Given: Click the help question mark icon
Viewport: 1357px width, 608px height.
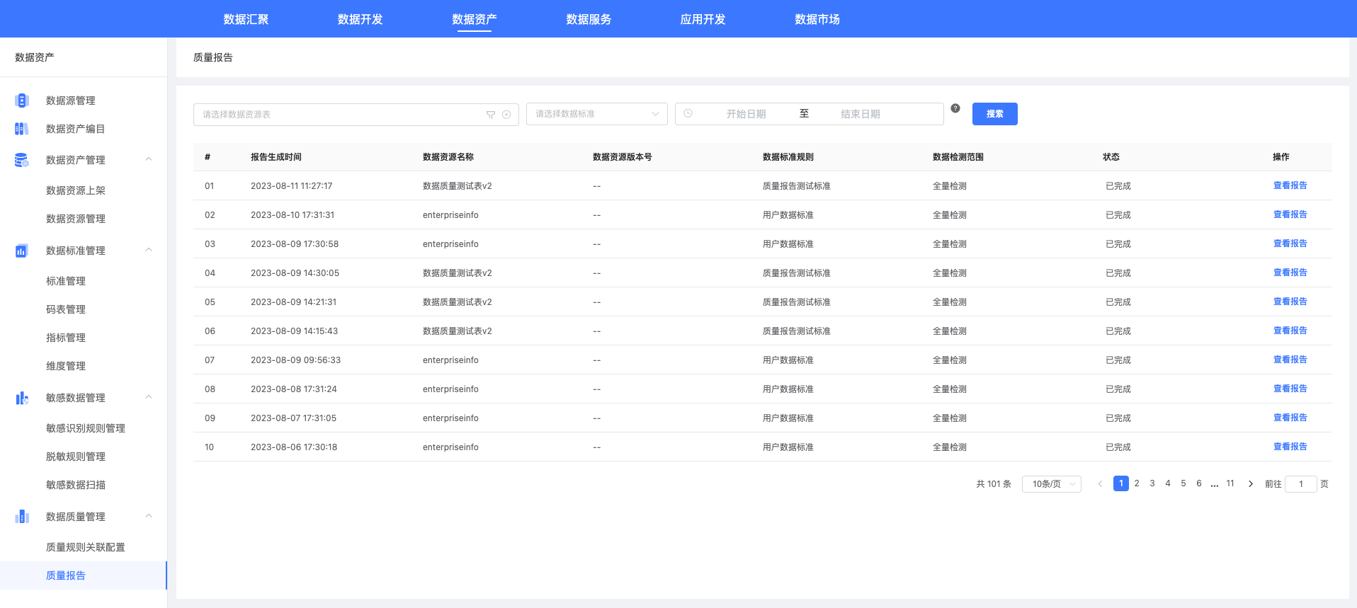Looking at the screenshot, I should tap(955, 108).
